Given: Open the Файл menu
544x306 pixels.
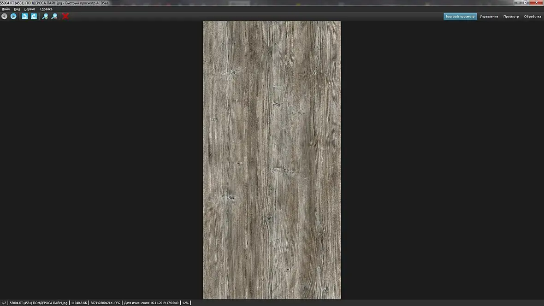Looking at the screenshot, I should coord(6,9).
